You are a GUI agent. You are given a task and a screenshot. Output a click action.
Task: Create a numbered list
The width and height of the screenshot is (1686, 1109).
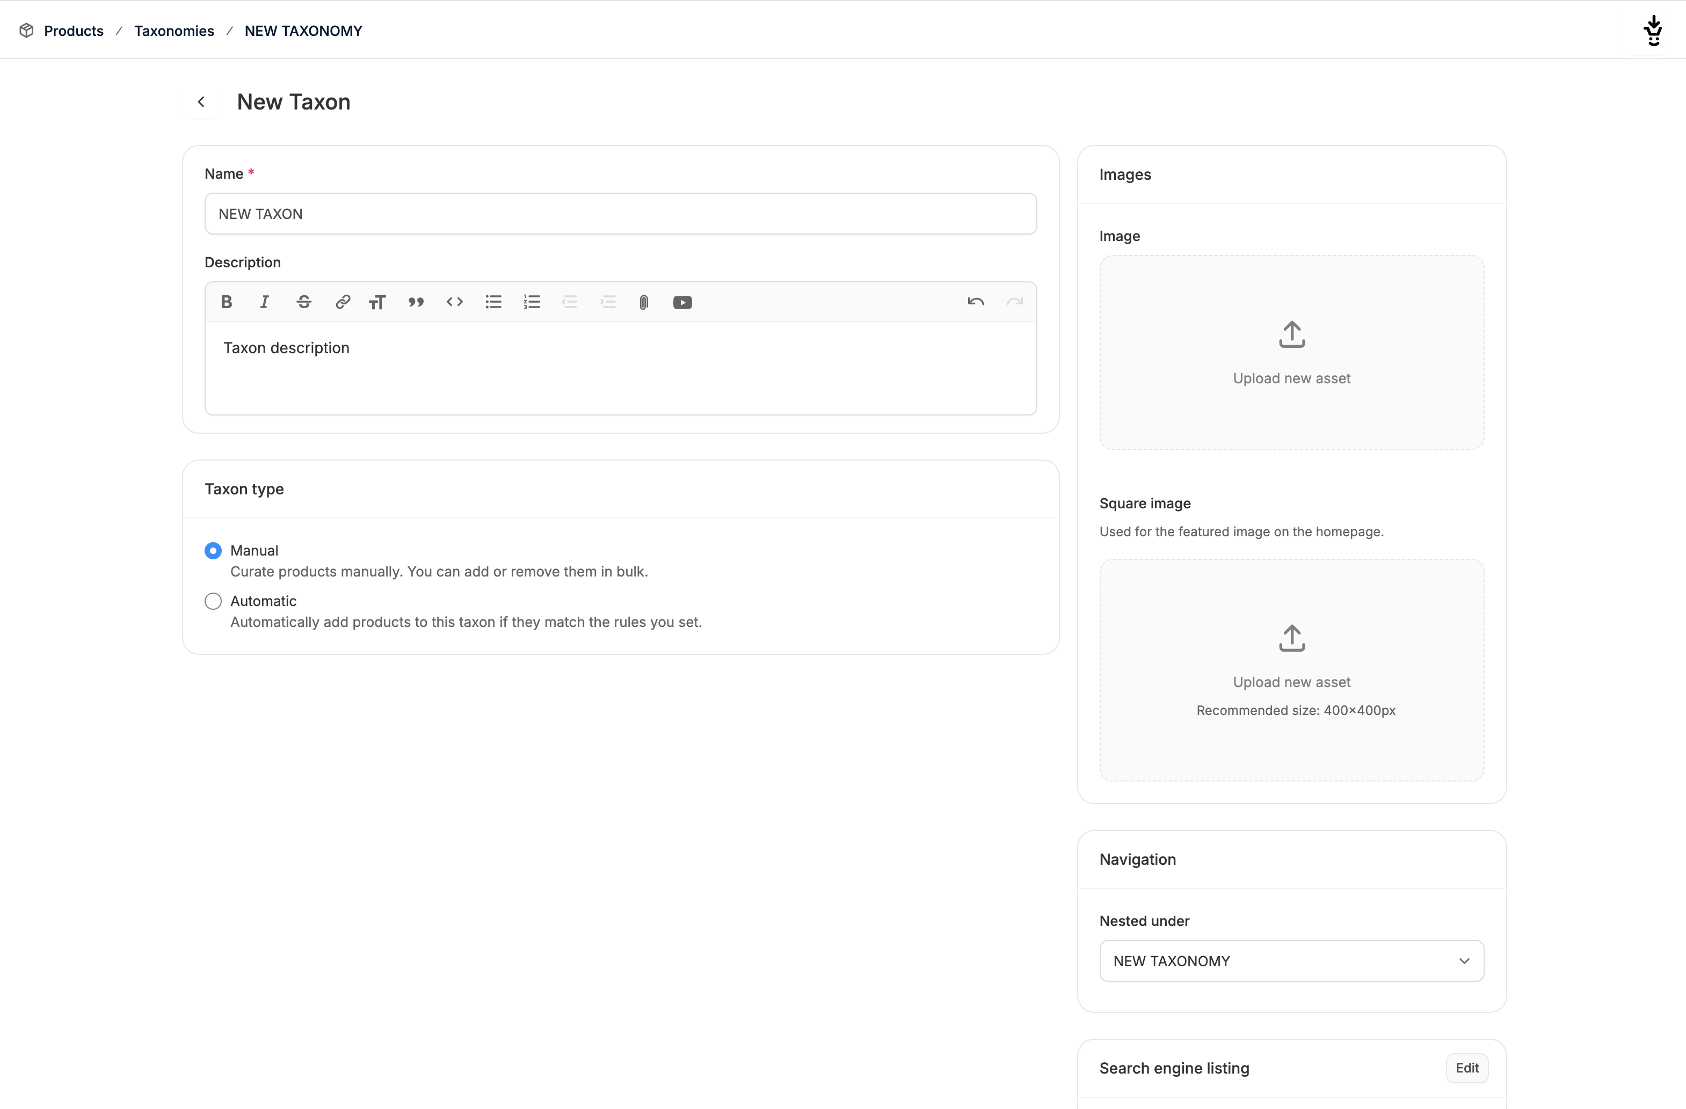[532, 302]
